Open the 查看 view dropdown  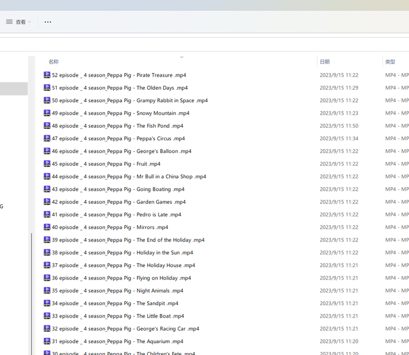(x=18, y=22)
